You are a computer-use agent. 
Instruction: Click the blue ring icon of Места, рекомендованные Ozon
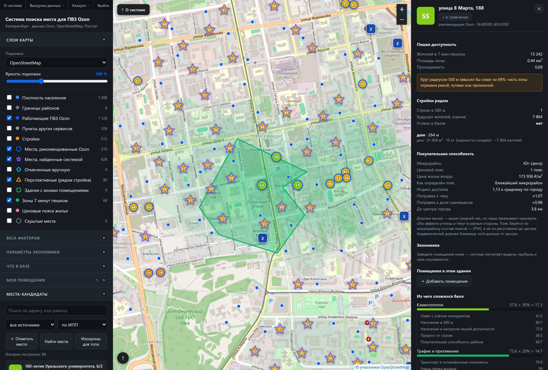(x=19, y=149)
